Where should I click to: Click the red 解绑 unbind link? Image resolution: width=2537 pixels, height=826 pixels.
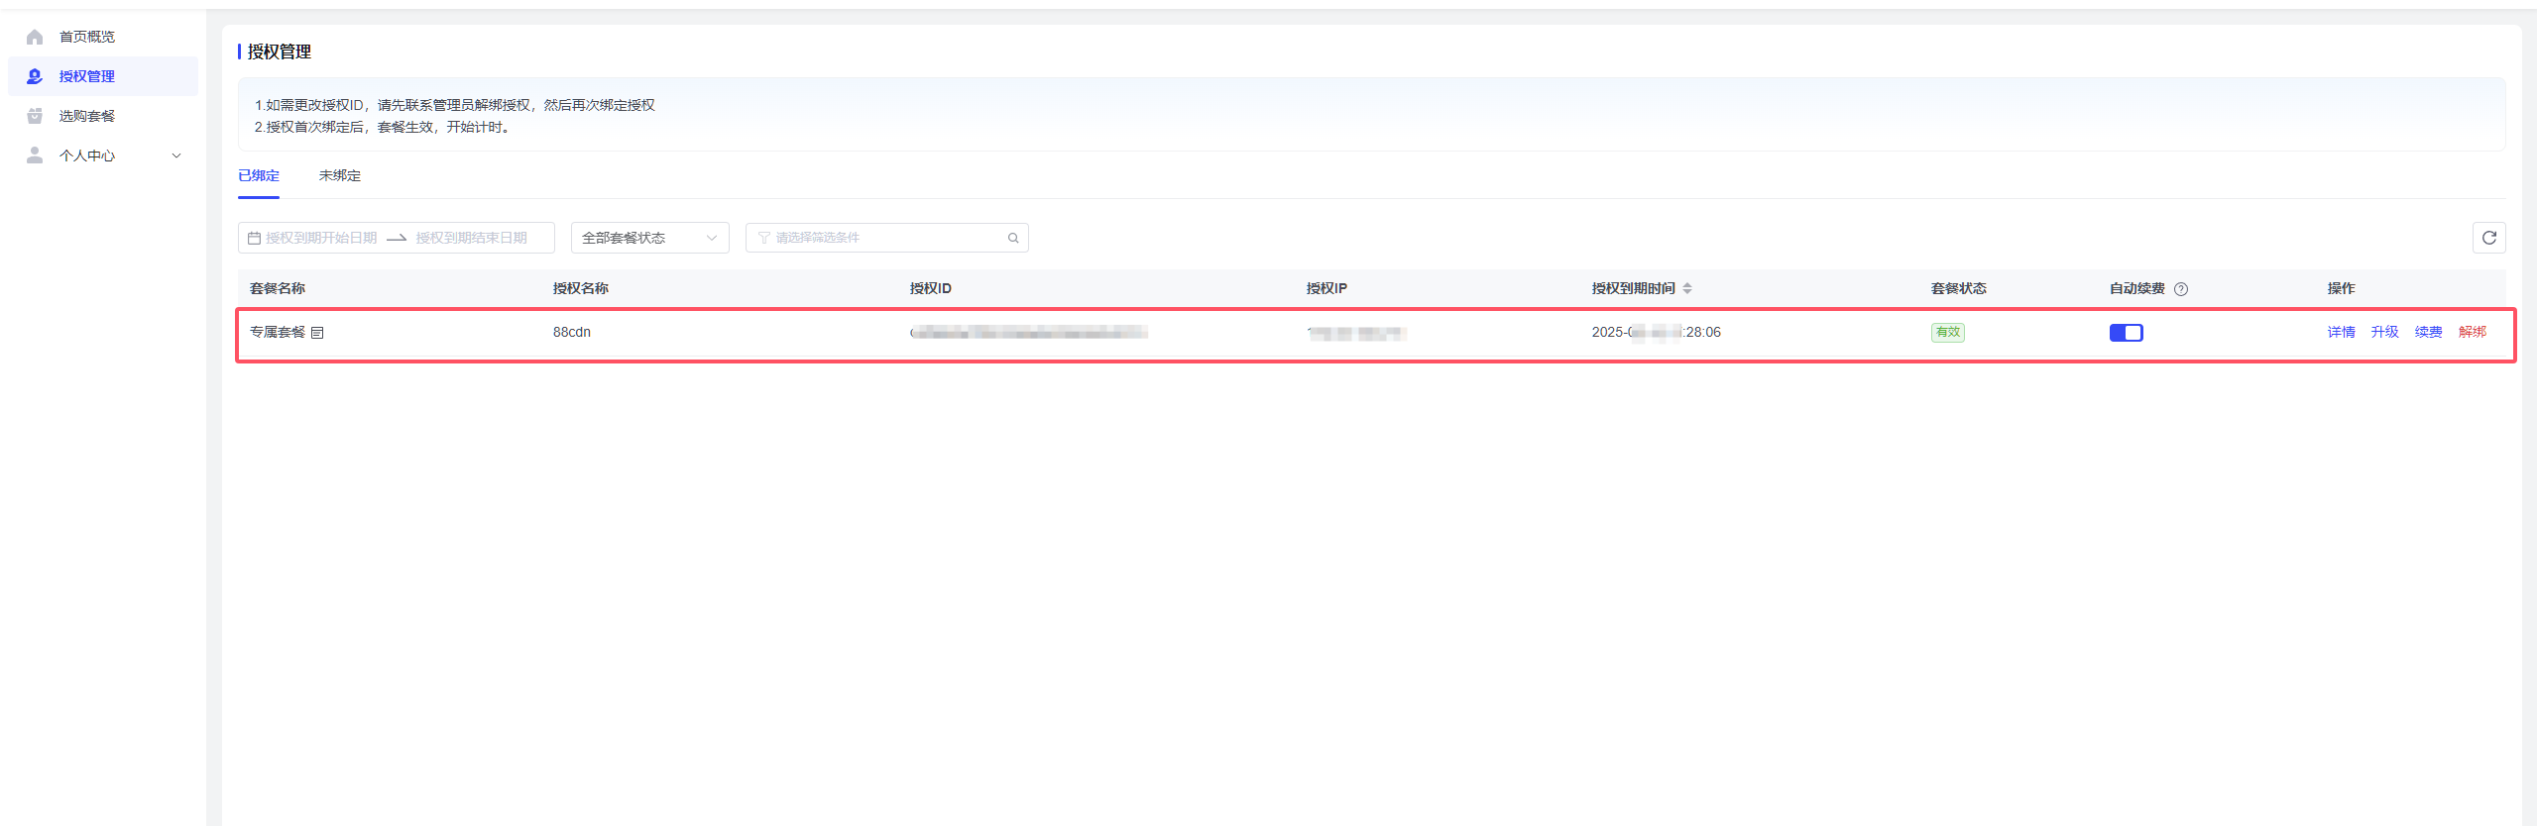(x=2472, y=332)
